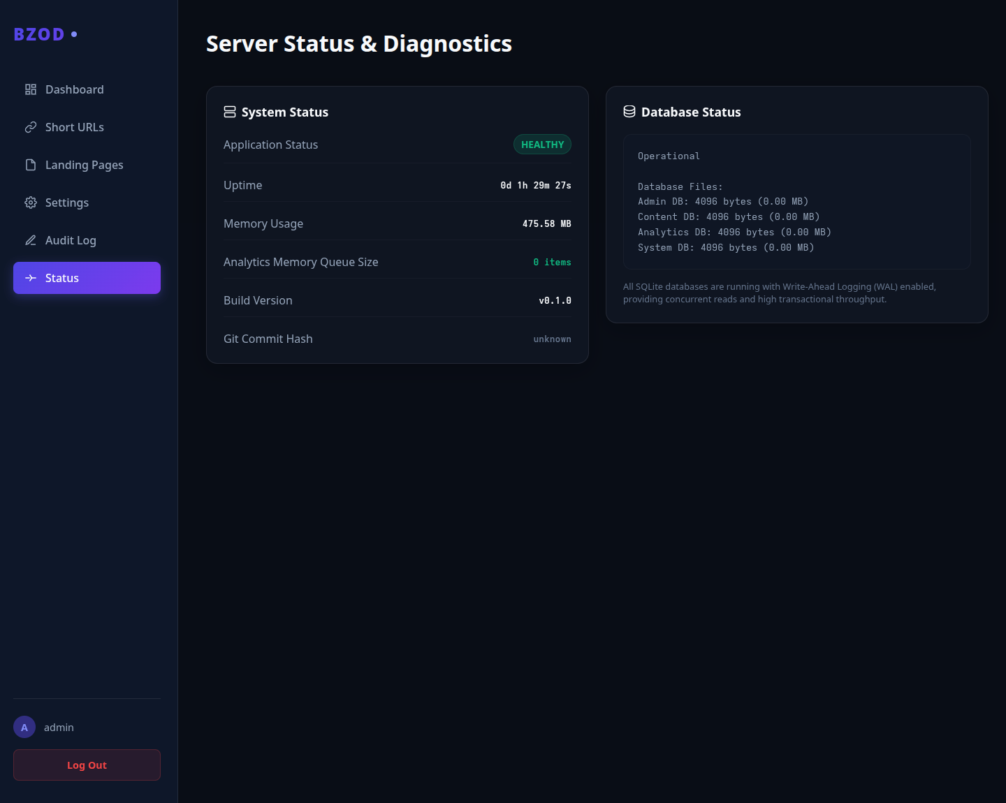Click the admin username text
This screenshot has height=803, width=1006.
(59, 728)
